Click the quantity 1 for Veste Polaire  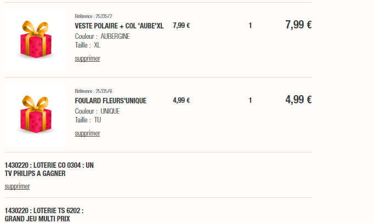[x=250, y=26]
